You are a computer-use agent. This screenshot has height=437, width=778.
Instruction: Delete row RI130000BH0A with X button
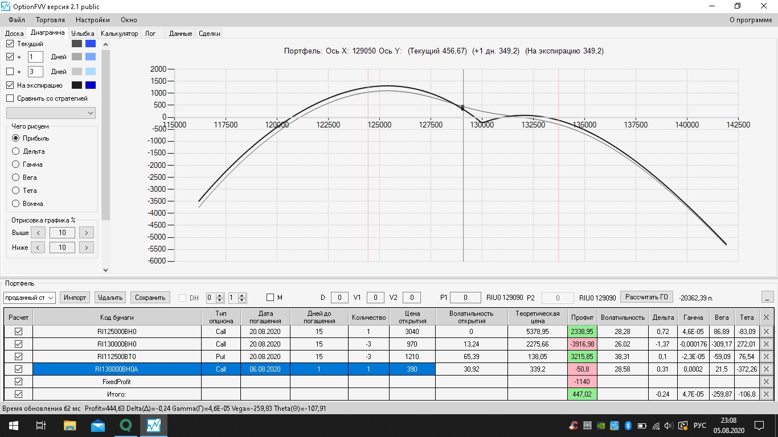click(x=765, y=369)
